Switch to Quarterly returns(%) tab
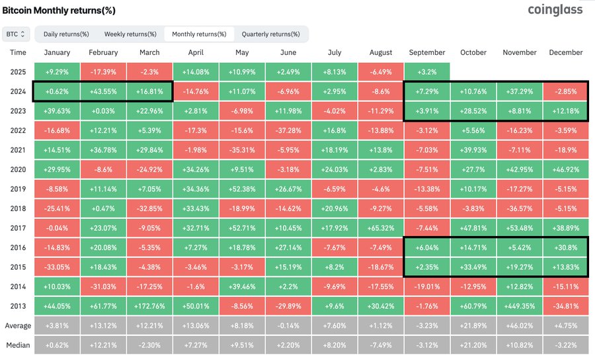This screenshot has height=359, width=595. click(270, 34)
